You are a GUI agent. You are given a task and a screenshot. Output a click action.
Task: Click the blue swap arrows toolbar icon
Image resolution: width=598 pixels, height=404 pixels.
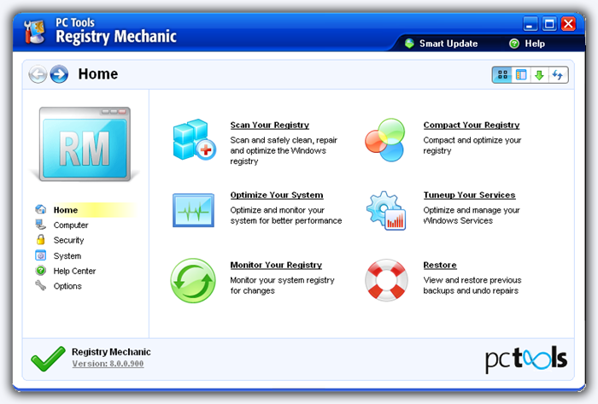click(x=558, y=74)
